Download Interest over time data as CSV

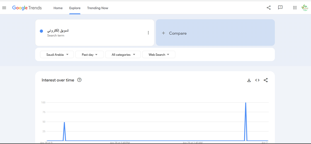[249, 80]
